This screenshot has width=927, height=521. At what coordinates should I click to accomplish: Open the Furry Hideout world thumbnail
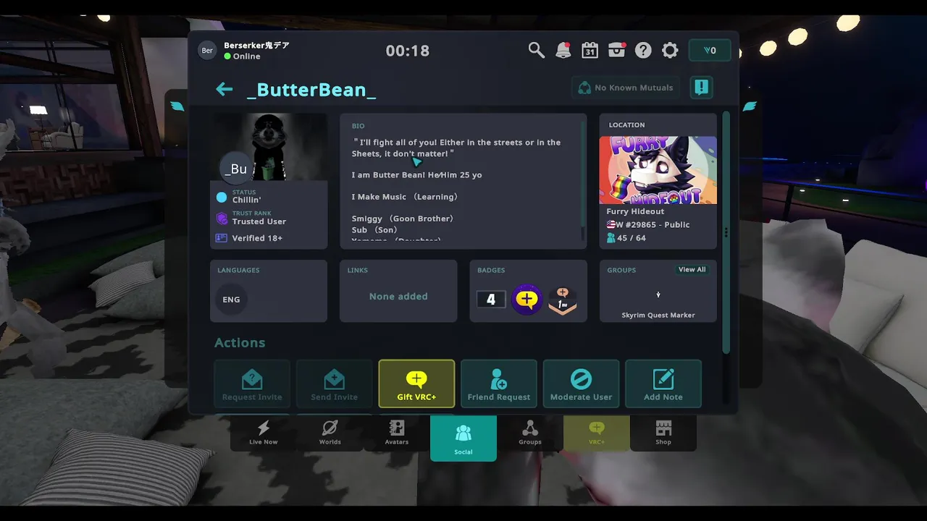point(658,170)
